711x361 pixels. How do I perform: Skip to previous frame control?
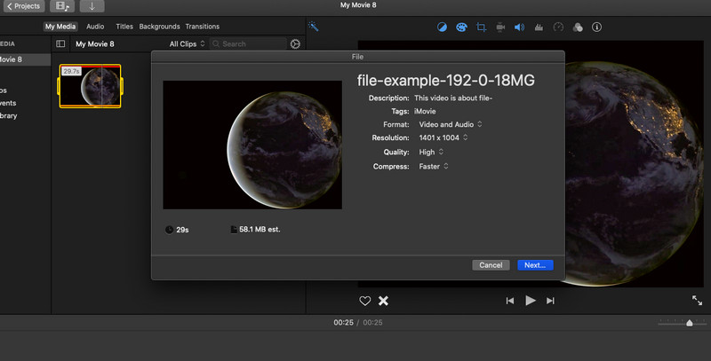coord(510,301)
